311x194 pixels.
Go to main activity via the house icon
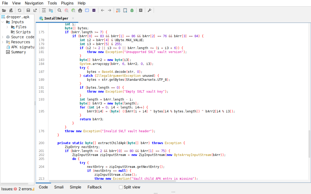[80, 11]
